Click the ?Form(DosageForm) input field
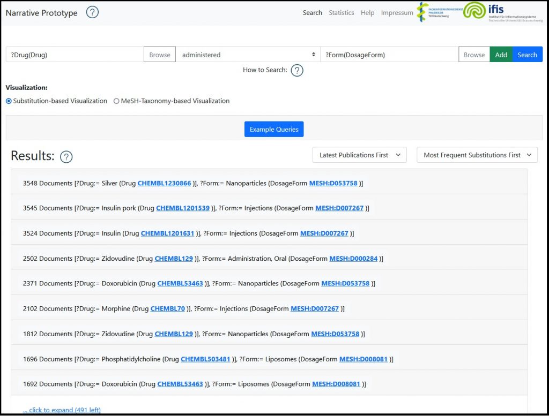This screenshot has height=416, width=549. point(389,55)
